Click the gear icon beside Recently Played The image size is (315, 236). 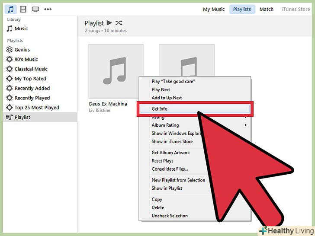[9, 98]
